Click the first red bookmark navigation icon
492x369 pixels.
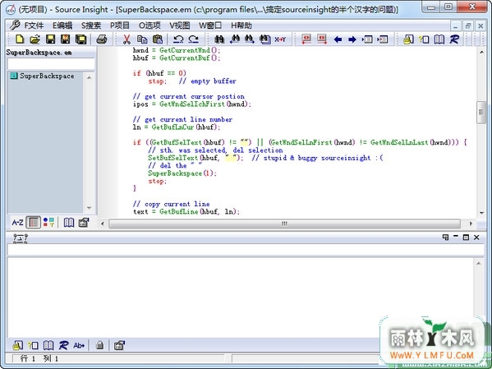[306, 39]
